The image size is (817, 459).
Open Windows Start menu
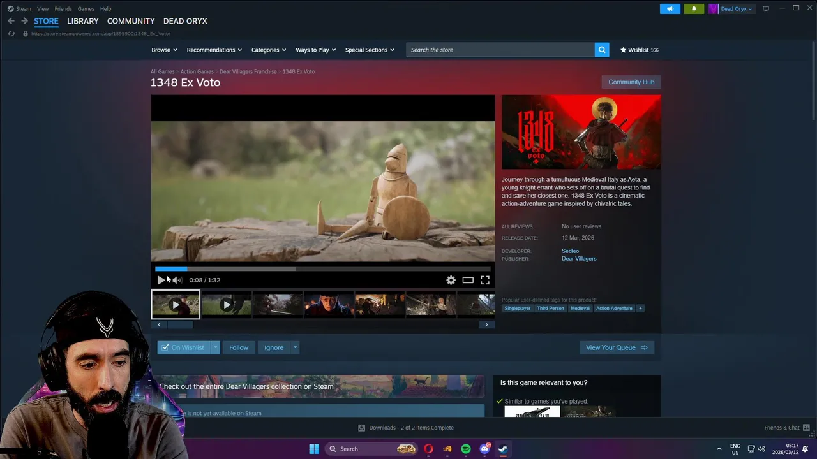point(314,449)
